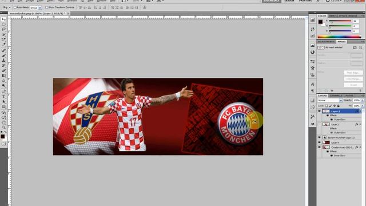366x206 pixels.
Task: Select the Quick Selection tool
Action: click(x=3, y=34)
